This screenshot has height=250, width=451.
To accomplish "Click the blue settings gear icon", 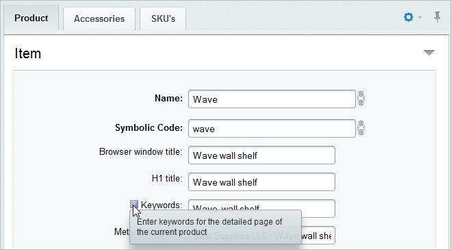I will tap(409, 17).
